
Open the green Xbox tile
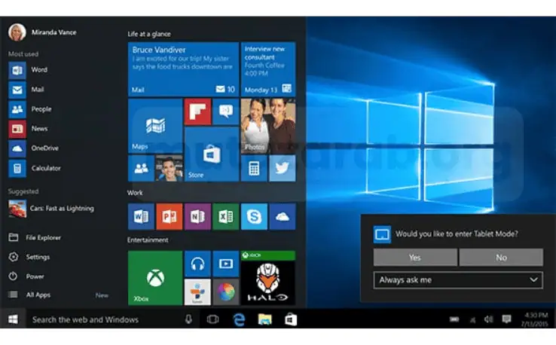coord(155,278)
